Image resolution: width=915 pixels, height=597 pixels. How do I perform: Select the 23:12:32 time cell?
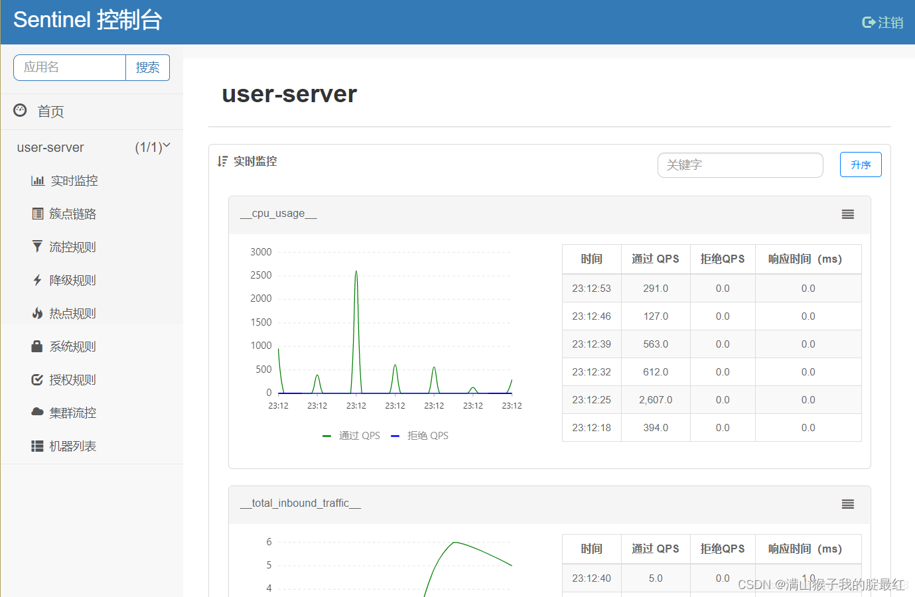[x=592, y=372]
